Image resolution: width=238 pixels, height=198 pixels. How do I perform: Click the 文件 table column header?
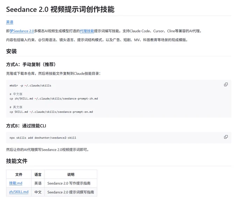pyautogui.click(x=19, y=175)
